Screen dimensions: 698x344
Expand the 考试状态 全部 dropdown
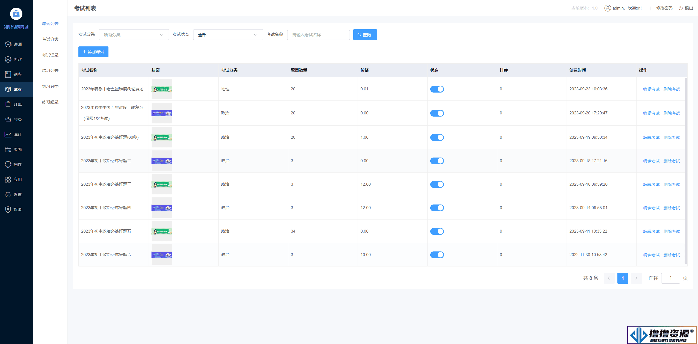tap(228, 35)
